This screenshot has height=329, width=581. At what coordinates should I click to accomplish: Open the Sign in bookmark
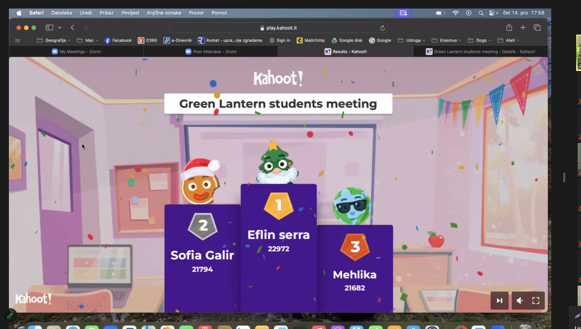click(x=280, y=40)
